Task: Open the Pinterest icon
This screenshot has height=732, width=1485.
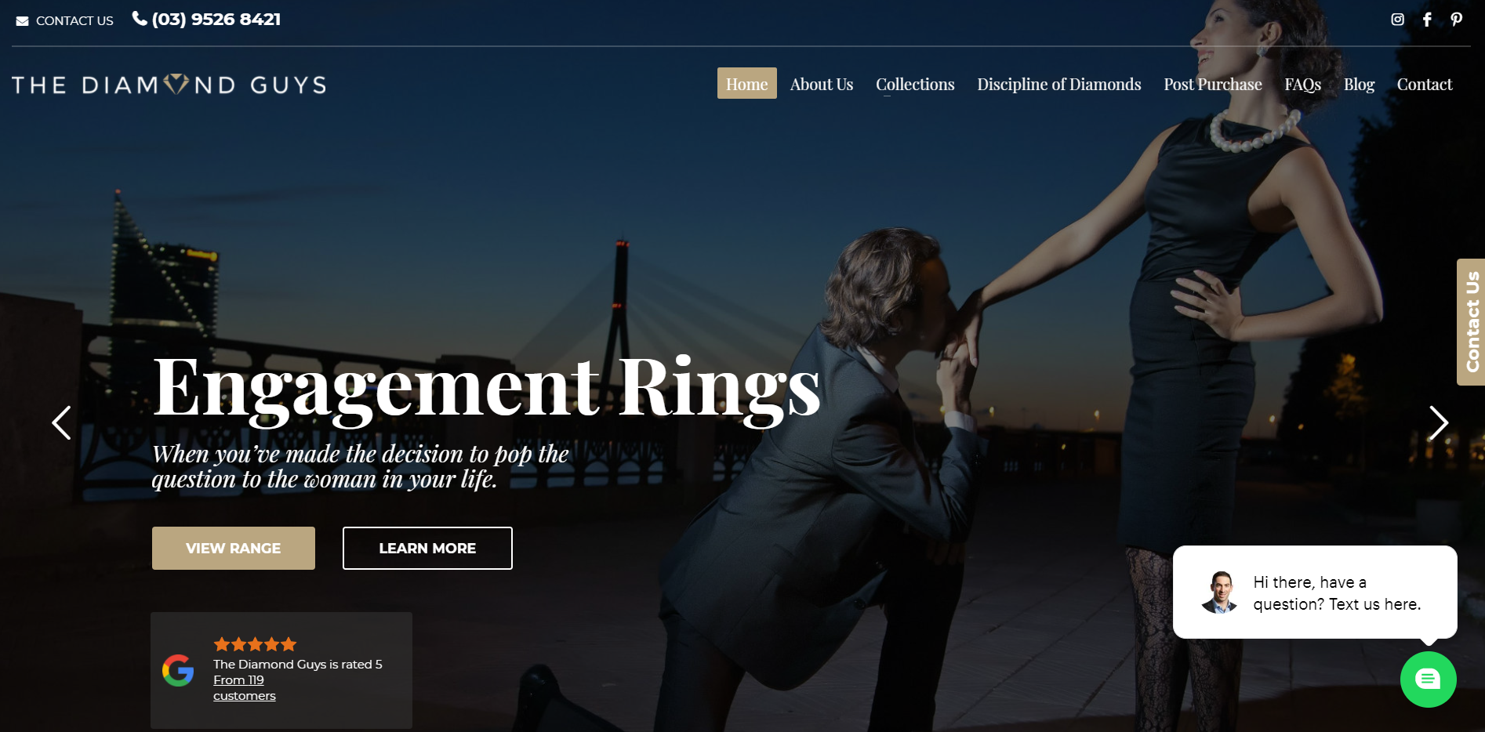Action: tap(1456, 20)
